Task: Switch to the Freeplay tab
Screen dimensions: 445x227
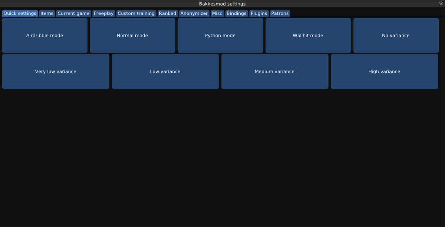Action: (x=103, y=13)
